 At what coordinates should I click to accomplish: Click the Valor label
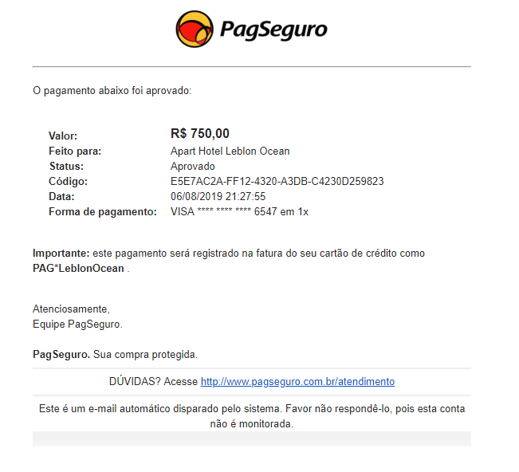coord(63,136)
